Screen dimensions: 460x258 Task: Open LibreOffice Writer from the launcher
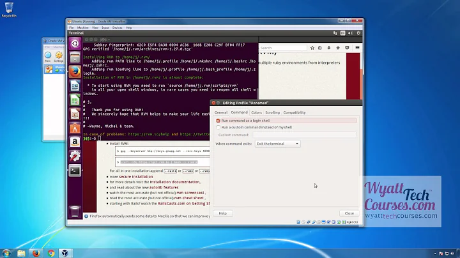[75, 86]
